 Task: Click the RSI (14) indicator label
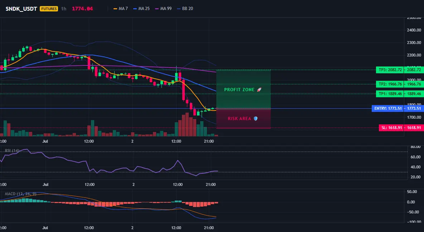click(12, 150)
